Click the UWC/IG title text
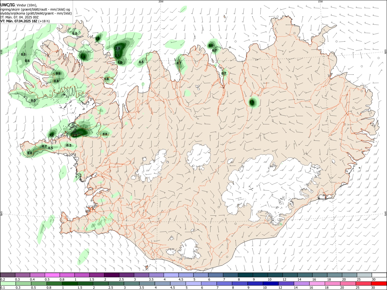This screenshot has width=387, height=290. (7, 5)
